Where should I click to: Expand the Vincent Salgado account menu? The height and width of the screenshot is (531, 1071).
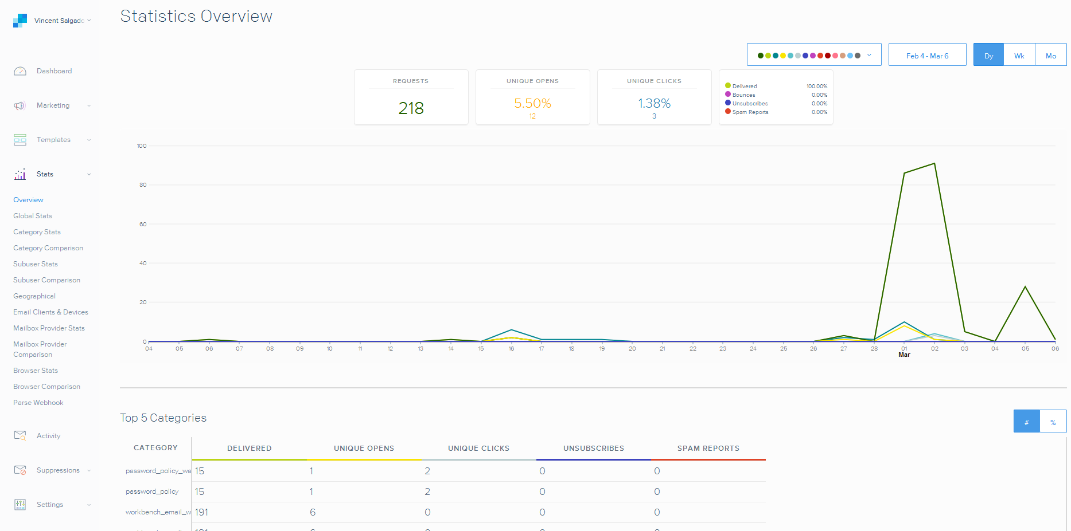(x=63, y=21)
